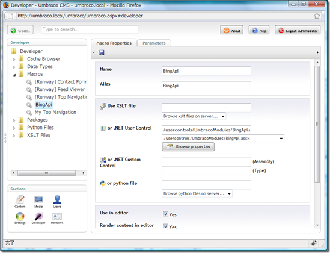Click the Assembly input field
330x253 pixels.
coord(206,161)
